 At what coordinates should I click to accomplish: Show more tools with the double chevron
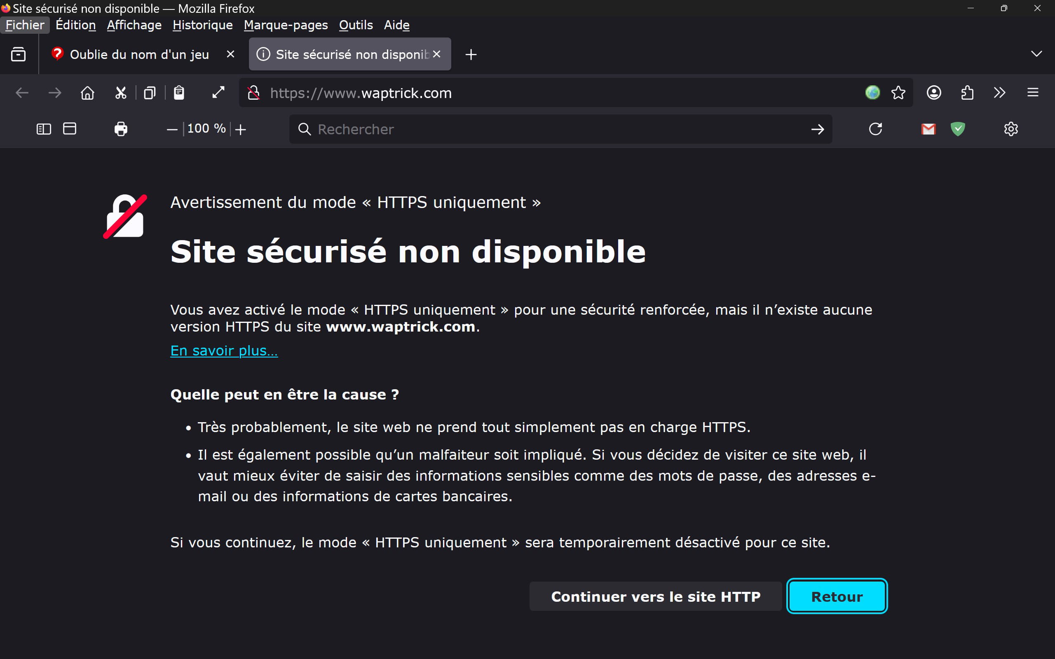tap(1000, 93)
